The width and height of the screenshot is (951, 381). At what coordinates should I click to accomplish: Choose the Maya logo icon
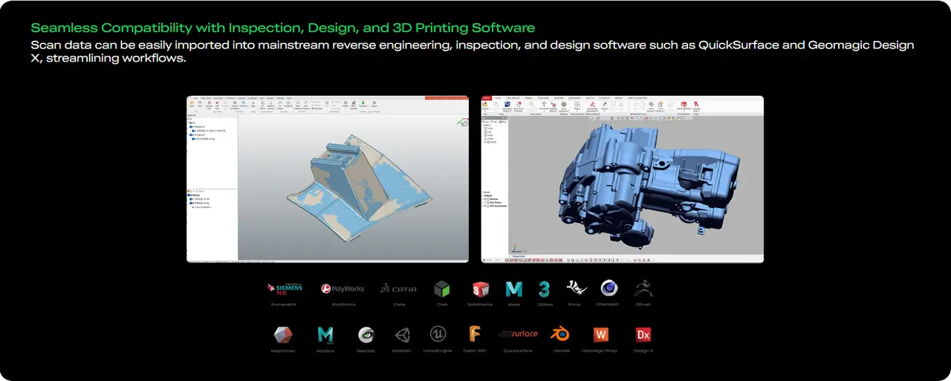pos(513,289)
